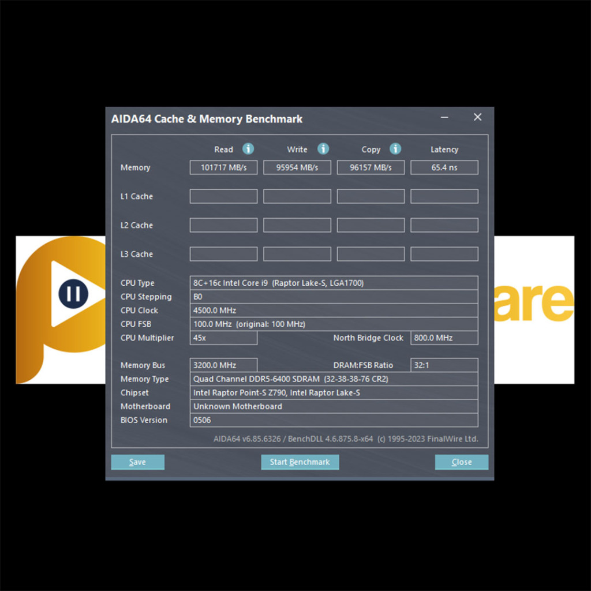Viewport: 591px width, 591px height.
Task: Click the DRAM:FSB Ratio label
Action: [363, 365]
